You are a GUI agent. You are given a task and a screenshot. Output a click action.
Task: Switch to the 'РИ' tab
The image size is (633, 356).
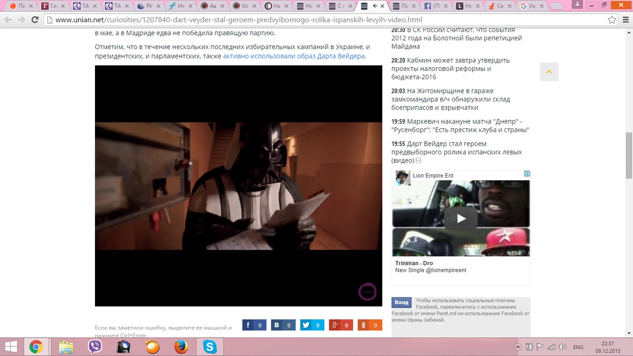pos(149,6)
